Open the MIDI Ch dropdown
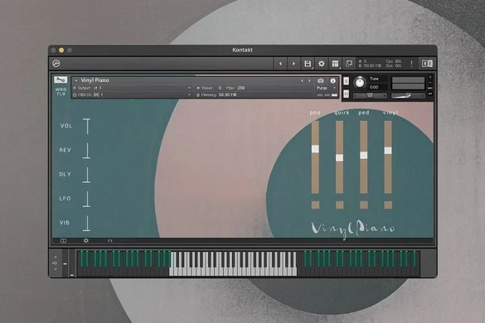This screenshot has height=323, width=485. [x=132, y=95]
